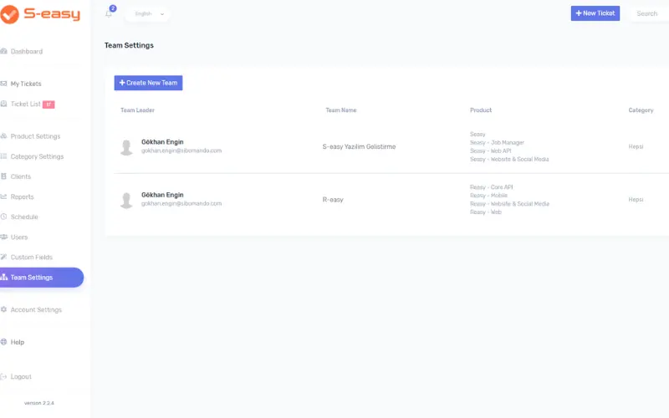Click the Users group icon
This screenshot has width=669, height=418.
4,237
